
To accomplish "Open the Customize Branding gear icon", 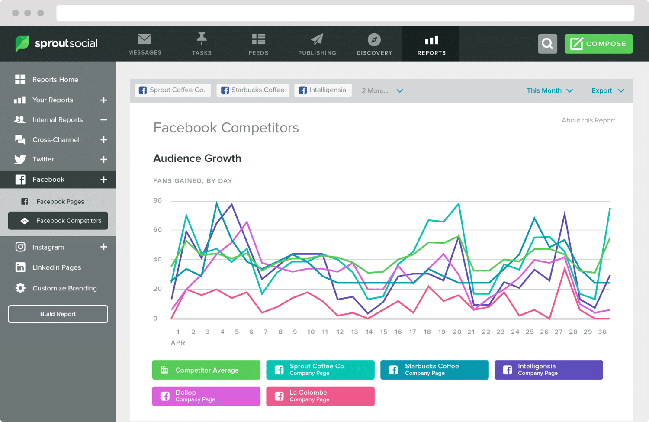I will pos(20,288).
